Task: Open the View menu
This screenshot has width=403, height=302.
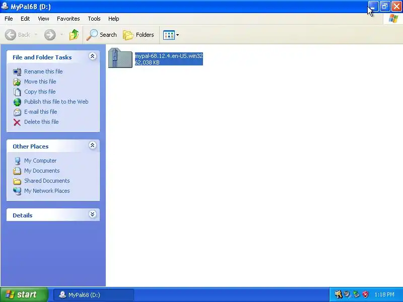Action: coord(43,19)
